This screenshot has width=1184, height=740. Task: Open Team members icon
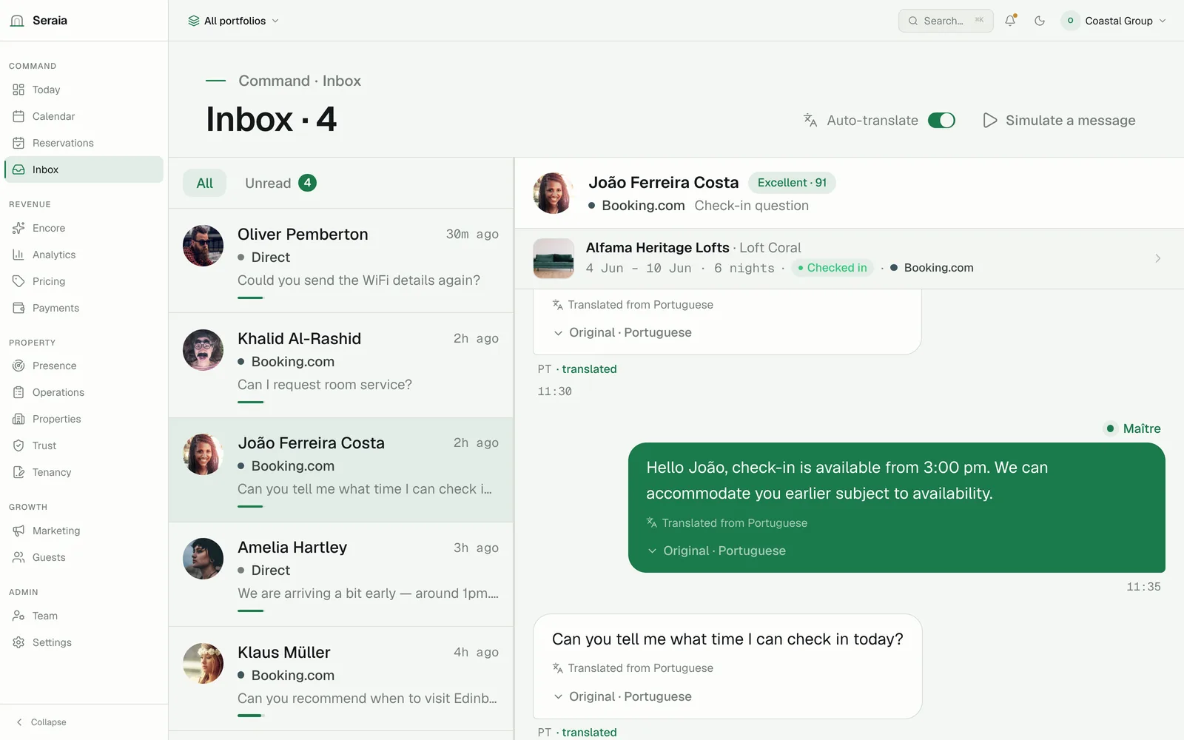click(18, 616)
